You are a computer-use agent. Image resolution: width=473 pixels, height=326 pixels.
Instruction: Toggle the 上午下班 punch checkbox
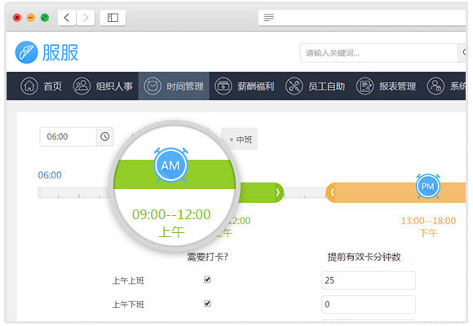207,303
